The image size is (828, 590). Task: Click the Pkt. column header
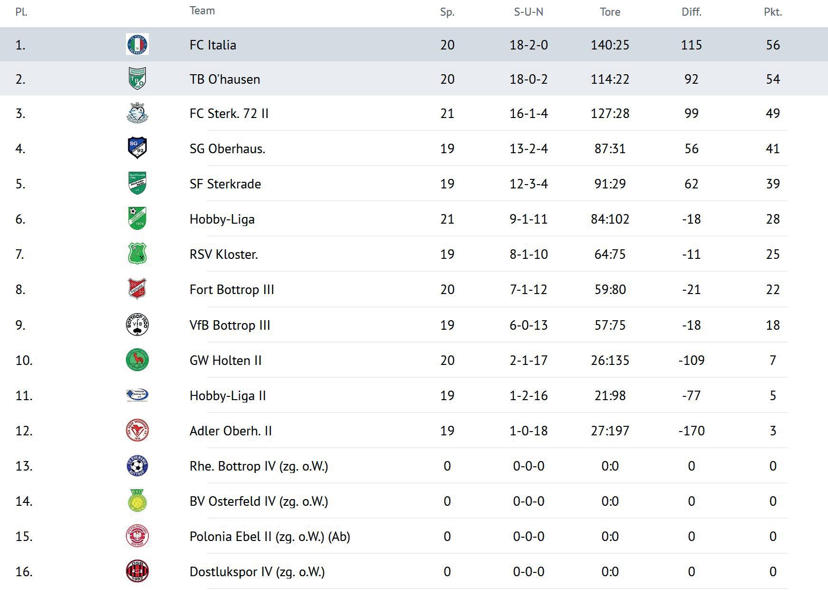[x=772, y=12]
